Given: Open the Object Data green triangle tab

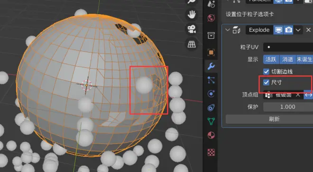Looking at the screenshot, I should [x=211, y=121].
